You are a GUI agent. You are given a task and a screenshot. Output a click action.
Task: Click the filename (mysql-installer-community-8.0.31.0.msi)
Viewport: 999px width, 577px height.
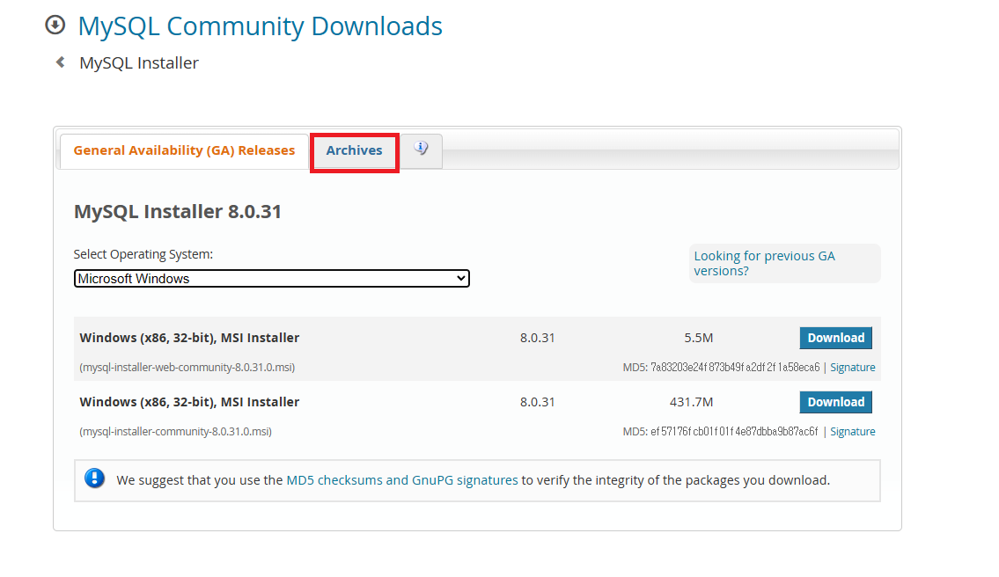tap(176, 432)
